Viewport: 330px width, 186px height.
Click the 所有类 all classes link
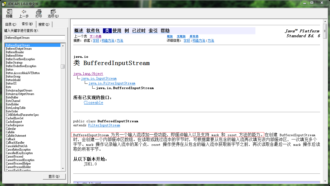click(x=194, y=36)
